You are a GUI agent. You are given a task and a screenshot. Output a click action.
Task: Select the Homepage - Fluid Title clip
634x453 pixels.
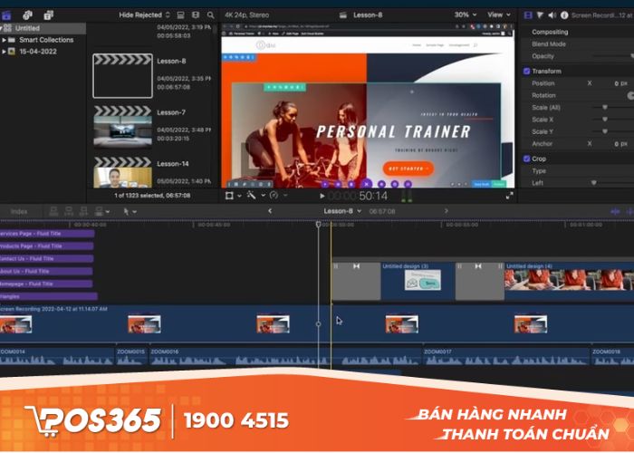point(46,284)
